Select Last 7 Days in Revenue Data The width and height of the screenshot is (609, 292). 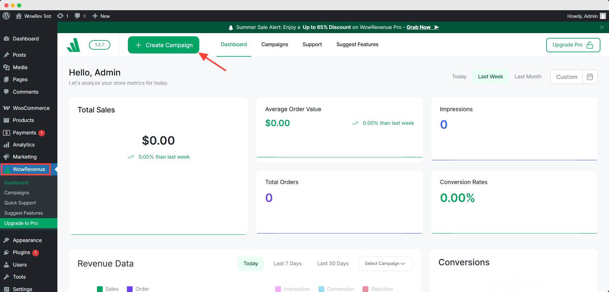[288, 264]
